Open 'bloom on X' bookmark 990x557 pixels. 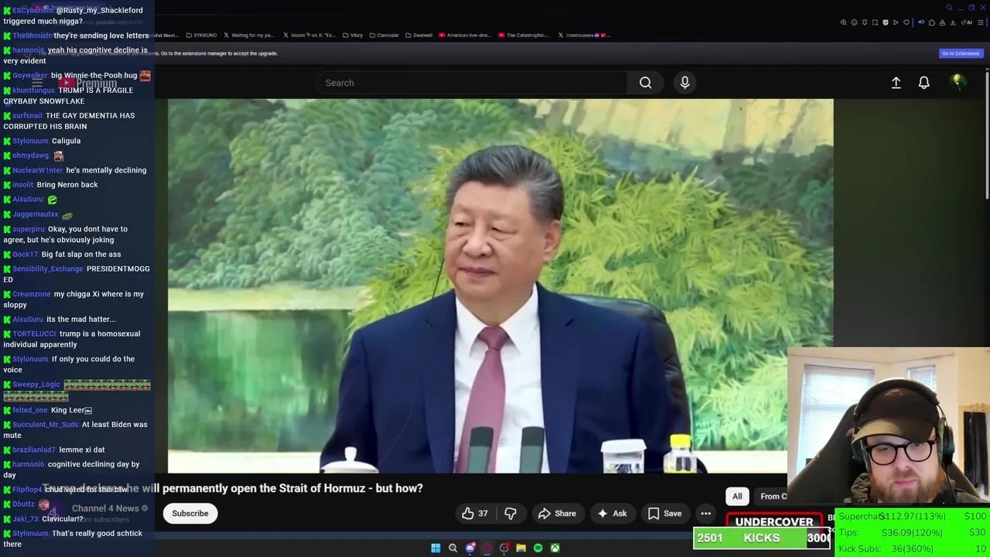310,35
